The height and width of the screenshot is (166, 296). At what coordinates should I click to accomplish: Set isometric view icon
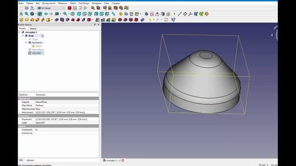[73, 14]
